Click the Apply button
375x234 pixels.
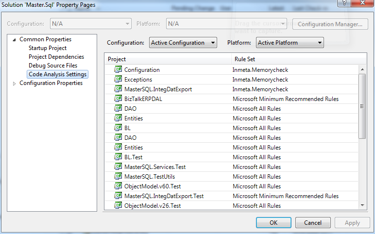click(352, 222)
